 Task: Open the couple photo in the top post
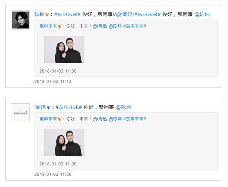64,49
